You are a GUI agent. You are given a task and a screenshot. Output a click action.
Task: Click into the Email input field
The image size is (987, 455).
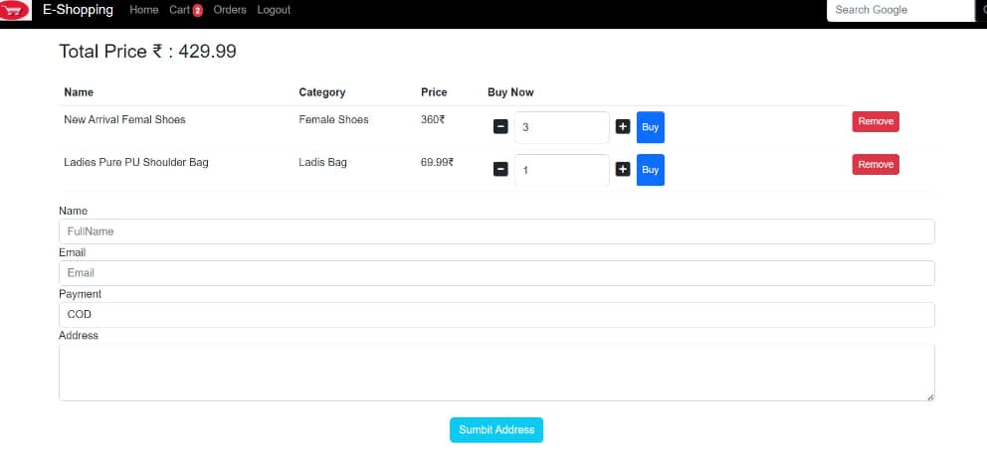tap(496, 273)
